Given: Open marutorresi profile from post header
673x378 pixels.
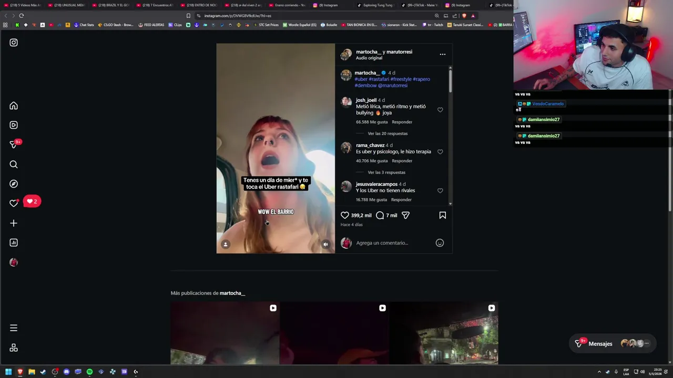Looking at the screenshot, I should (398, 51).
